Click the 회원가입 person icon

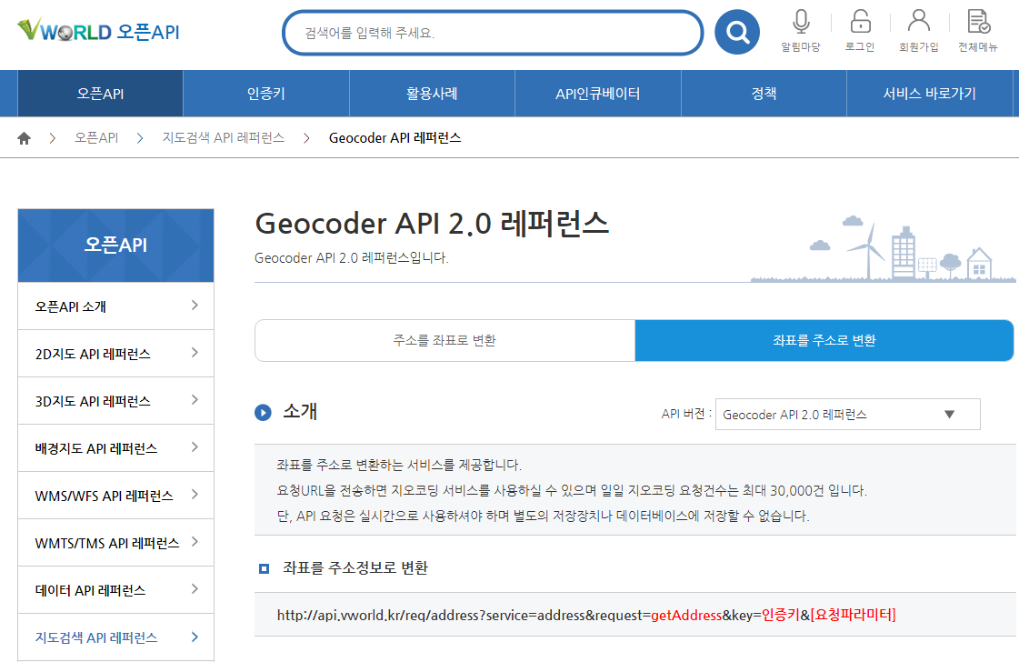(918, 21)
